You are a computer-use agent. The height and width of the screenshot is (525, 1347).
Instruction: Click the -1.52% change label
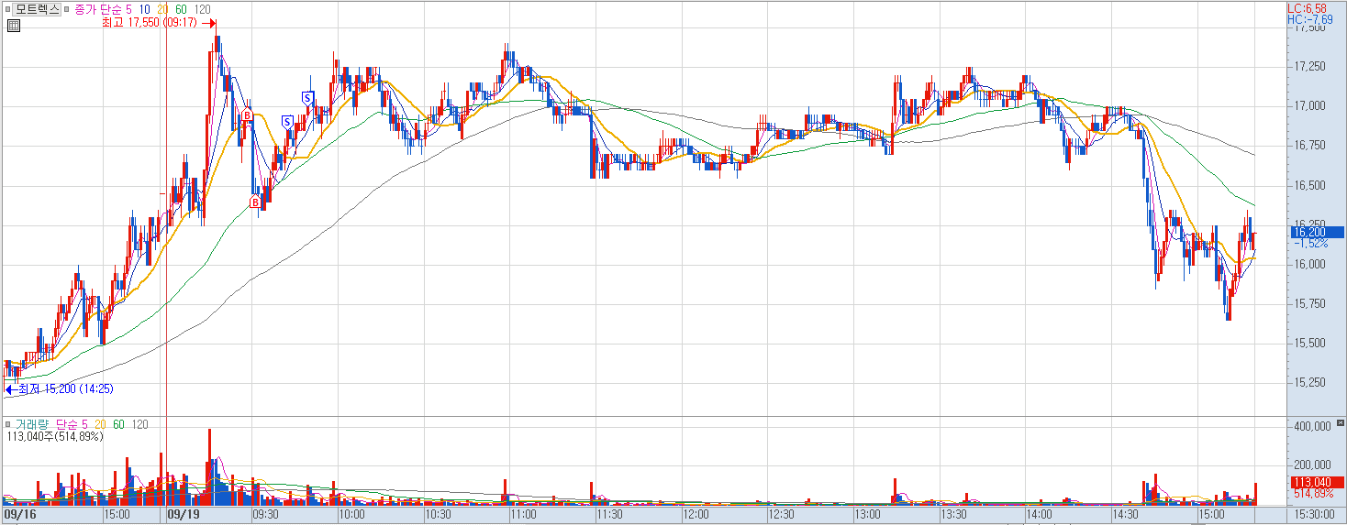(1310, 244)
